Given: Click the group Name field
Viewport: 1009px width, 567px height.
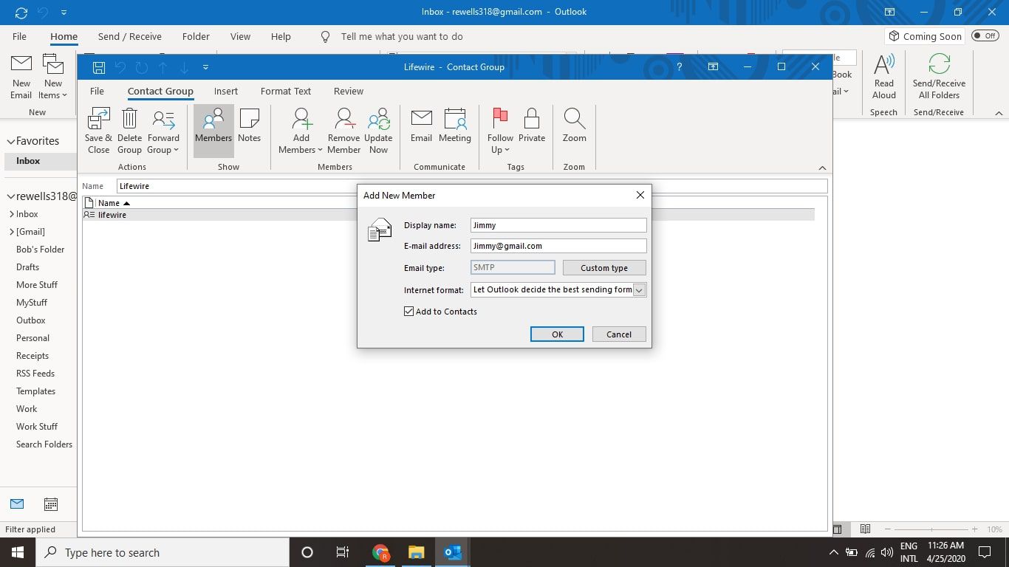Looking at the screenshot, I should tap(472, 186).
